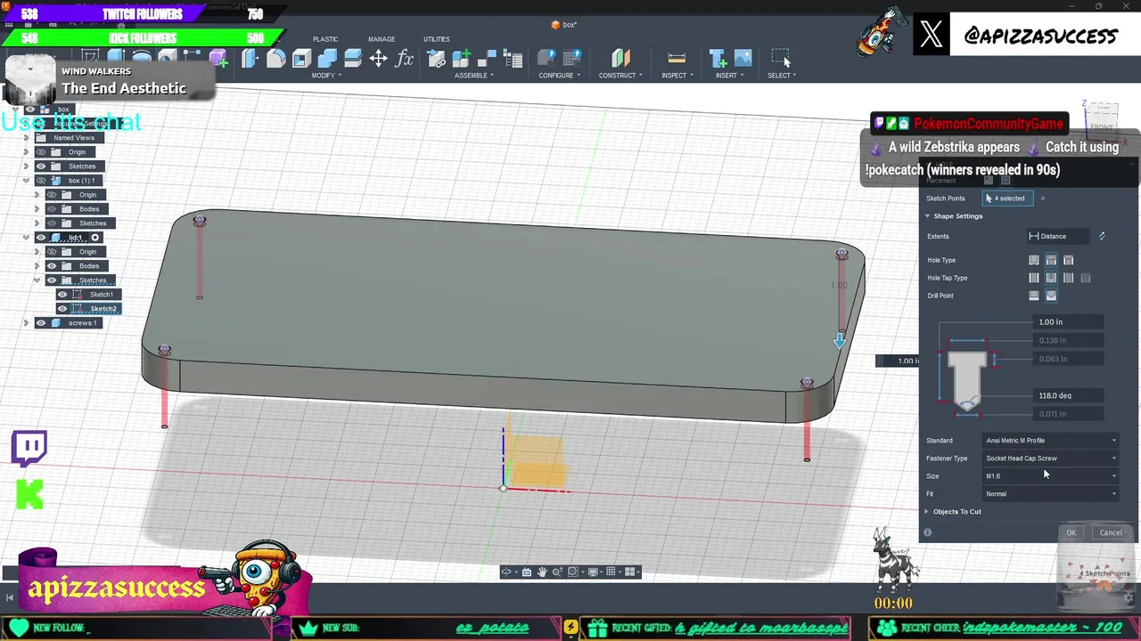Toggle visibility of Sketch1
This screenshot has height=641, width=1141.
[x=62, y=295]
